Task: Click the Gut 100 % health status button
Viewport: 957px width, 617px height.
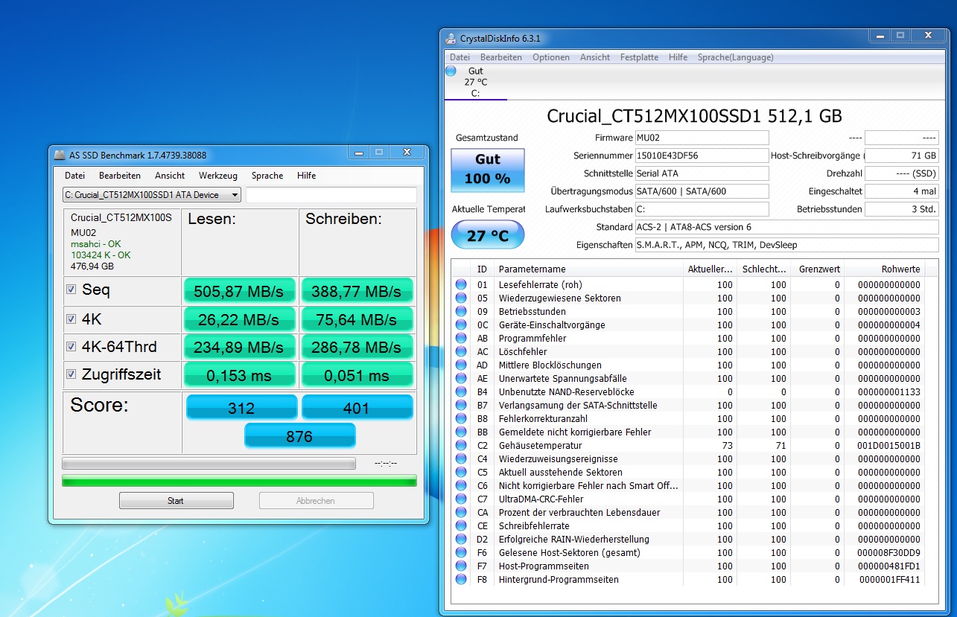Action: pyautogui.click(x=488, y=169)
